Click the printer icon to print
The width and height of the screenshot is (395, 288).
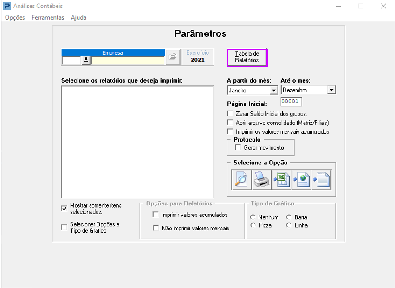click(x=261, y=180)
